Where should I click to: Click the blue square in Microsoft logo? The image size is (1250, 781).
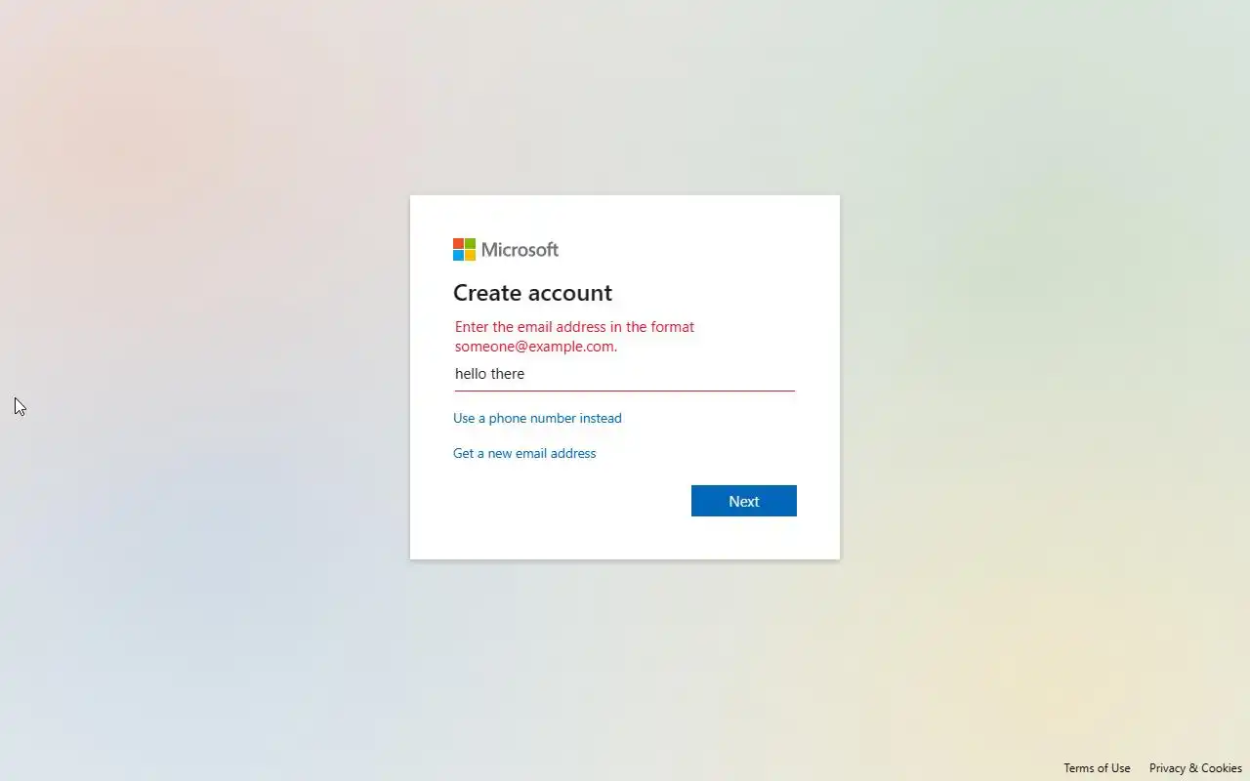point(458,256)
